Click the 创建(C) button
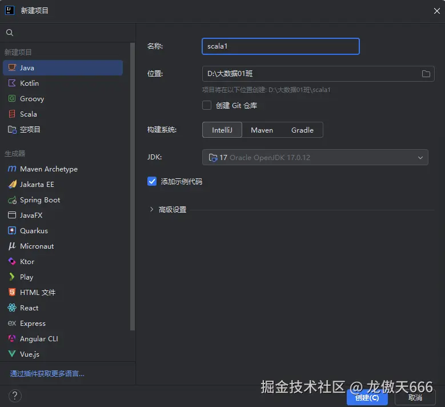This screenshot has height=407, width=445. click(367, 398)
